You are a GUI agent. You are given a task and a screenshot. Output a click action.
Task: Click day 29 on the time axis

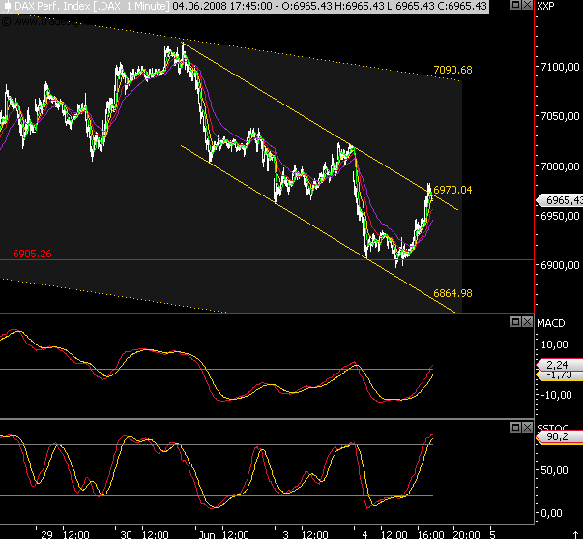(46, 534)
